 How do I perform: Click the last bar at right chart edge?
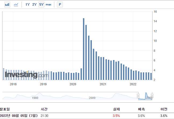coord(151,76)
